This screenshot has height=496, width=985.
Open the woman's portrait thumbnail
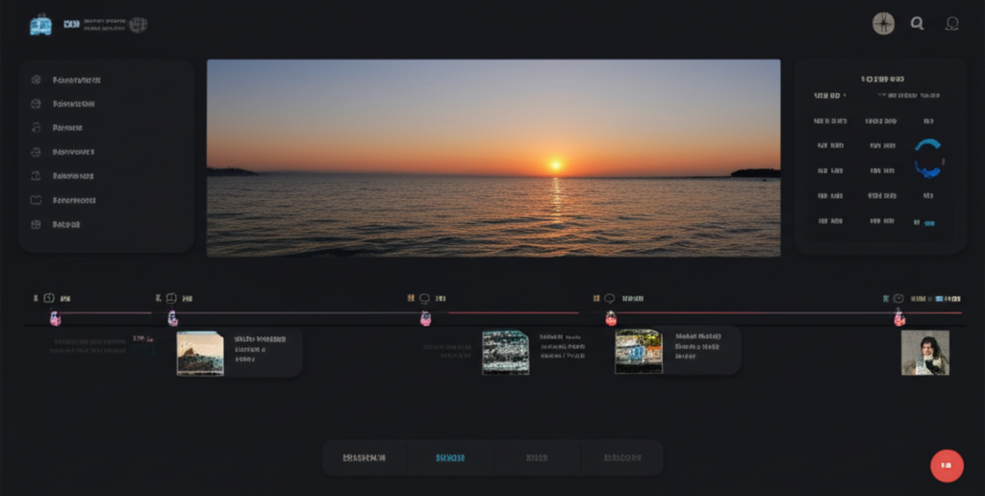tap(925, 353)
